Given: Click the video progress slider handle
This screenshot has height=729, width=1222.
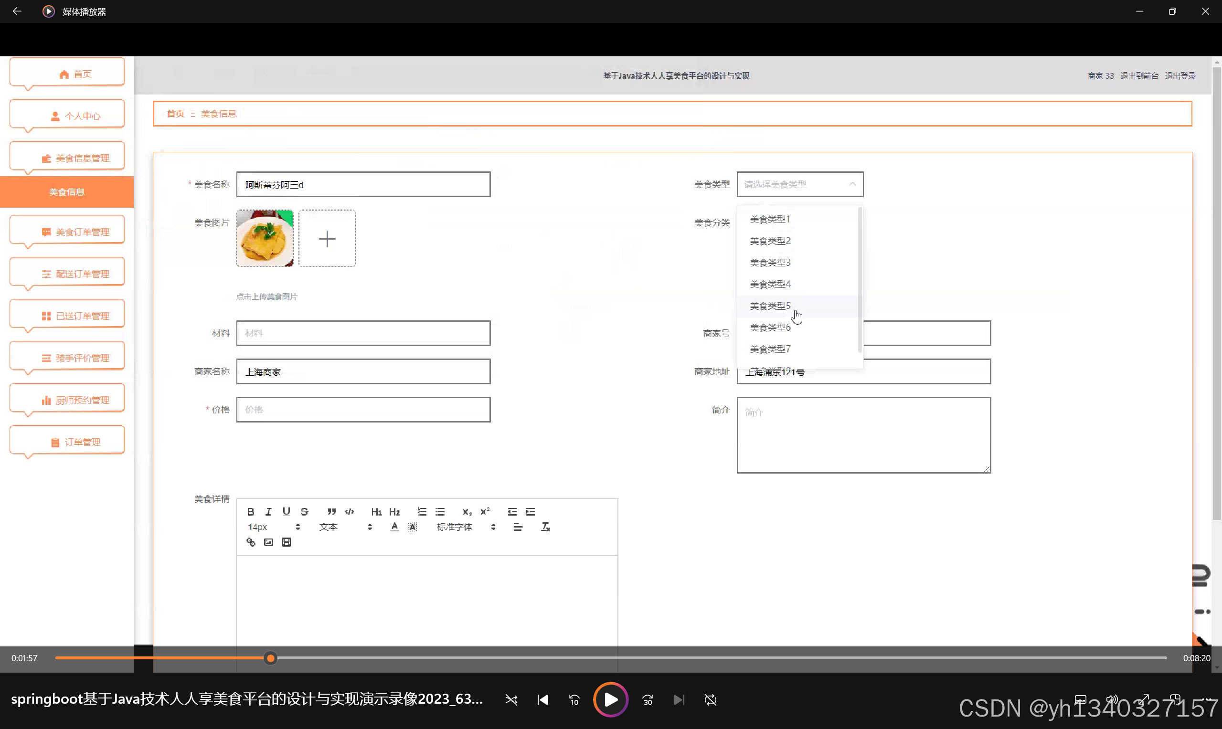Looking at the screenshot, I should point(270,658).
